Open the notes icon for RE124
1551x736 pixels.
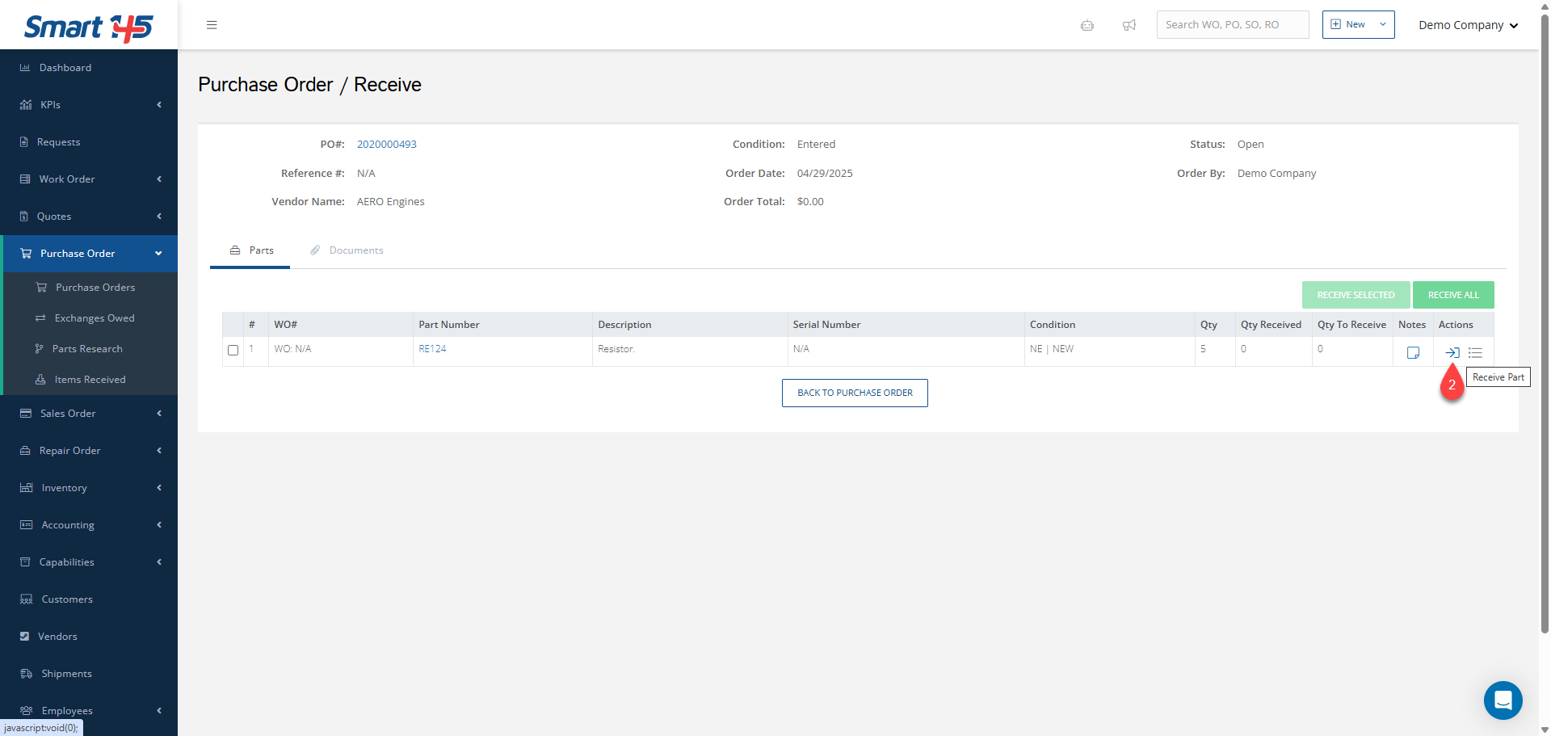tap(1413, 352)
